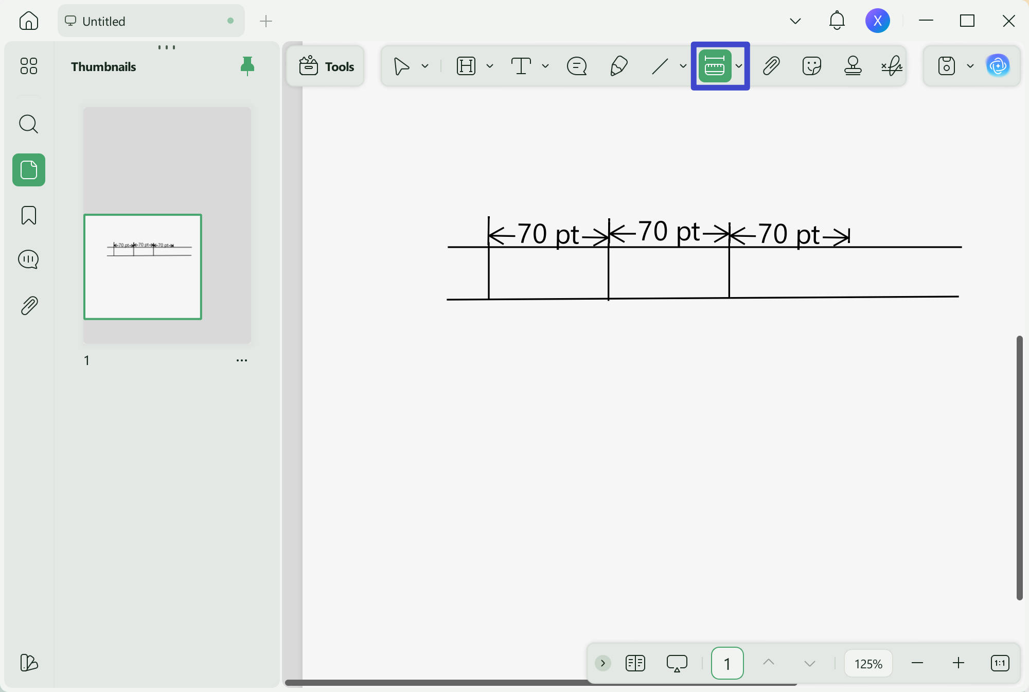Toggle the Thumbnails panel icon
The width and height of the screenshot is (1029, 692).
click(x=29, y=170)
